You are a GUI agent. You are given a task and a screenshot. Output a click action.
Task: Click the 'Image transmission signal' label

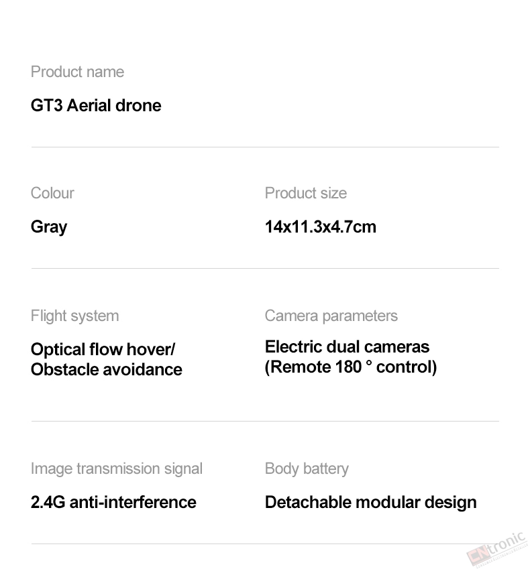(117, 469)
